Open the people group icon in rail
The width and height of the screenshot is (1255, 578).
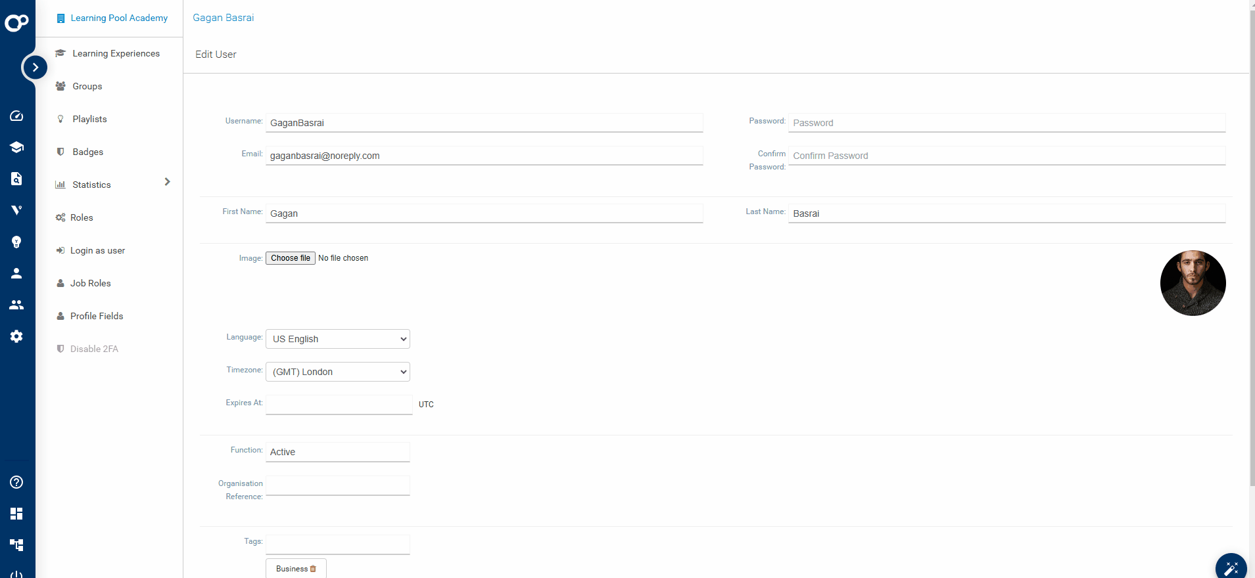pos(16,305)
